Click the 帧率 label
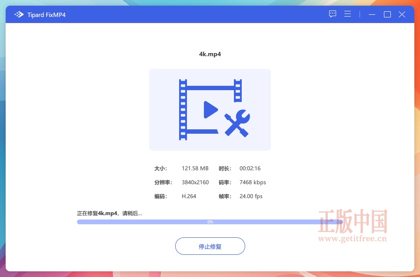 [225, 196]
